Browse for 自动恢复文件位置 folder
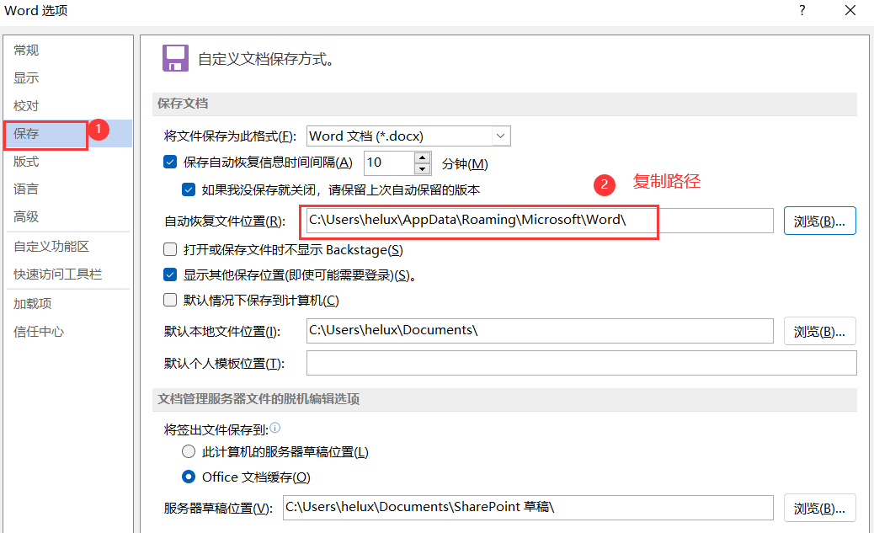The height and width of the screenshot is (533, 874). (x=819, y=221)
